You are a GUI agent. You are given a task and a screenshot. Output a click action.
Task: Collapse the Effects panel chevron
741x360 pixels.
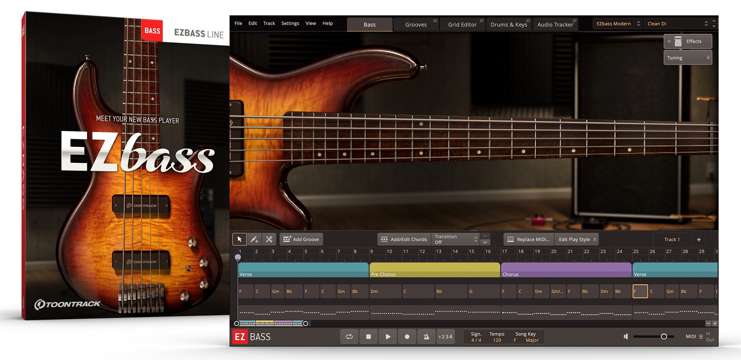pyautogui.click(x=669, y=41)
